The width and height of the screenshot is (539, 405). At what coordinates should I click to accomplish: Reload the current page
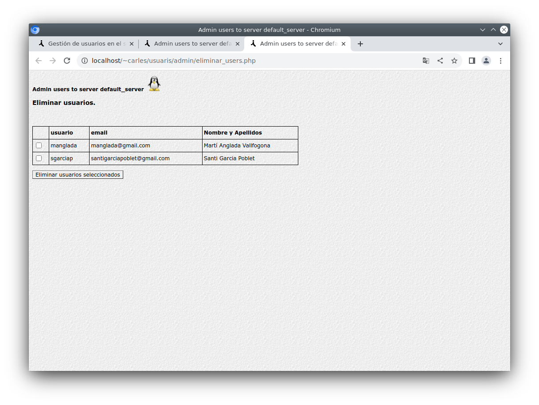click(67, 61)
